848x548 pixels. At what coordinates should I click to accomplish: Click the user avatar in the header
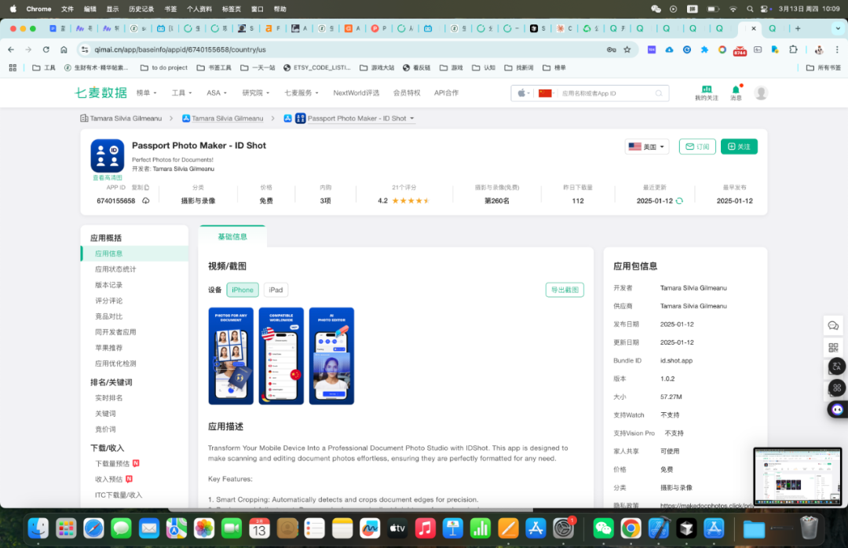(761, 93)
